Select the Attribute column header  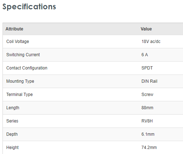pyautogui.click(x=14, y=29)
